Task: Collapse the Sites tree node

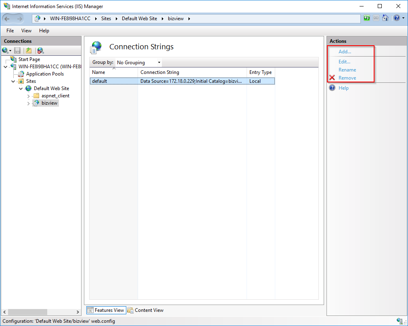Action: [13, 81]
